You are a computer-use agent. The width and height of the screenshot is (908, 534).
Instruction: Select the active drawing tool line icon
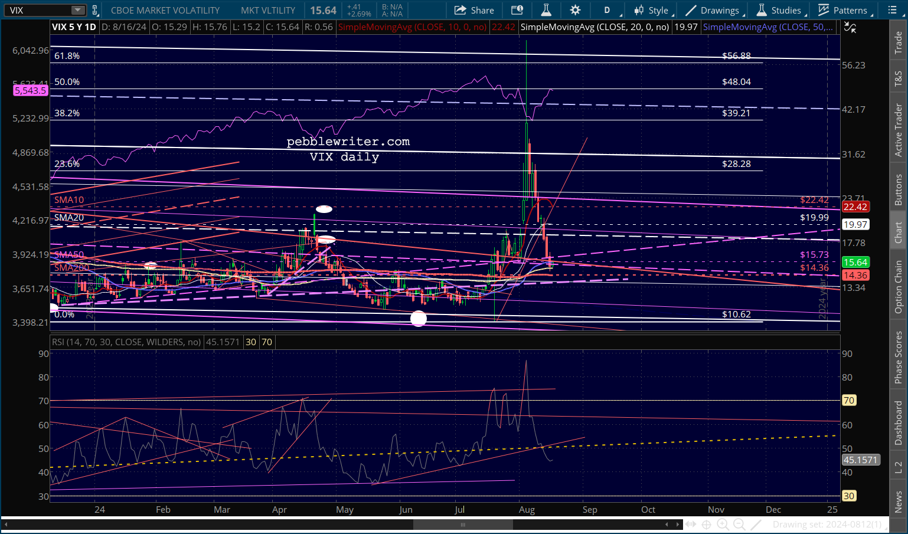[755, 524]
